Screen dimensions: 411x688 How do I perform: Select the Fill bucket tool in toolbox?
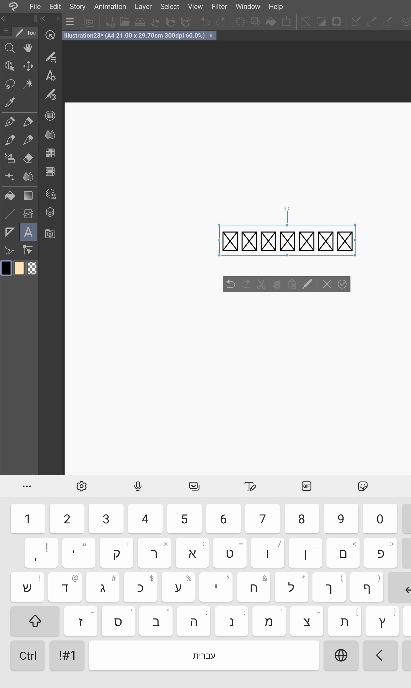10,196
